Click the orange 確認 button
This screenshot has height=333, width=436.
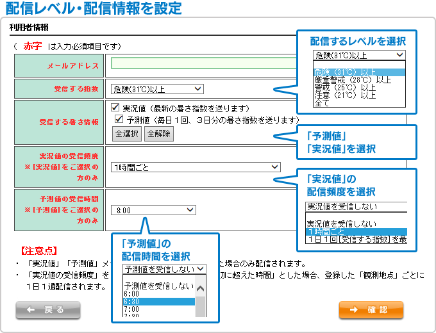click(x=371, y=310)
